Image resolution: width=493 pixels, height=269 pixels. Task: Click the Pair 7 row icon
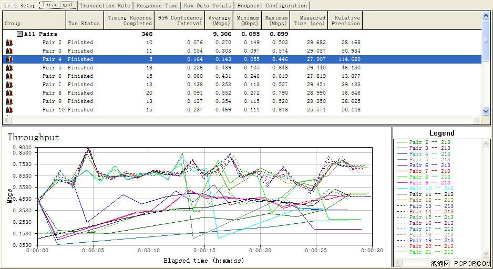[x=9, y=85]
